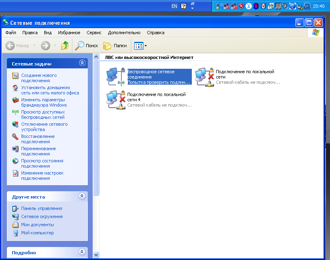Viewport: 330px width, 260px height.
Task: Click Установить домашнюю сеть link
Action: coord(50,90)
